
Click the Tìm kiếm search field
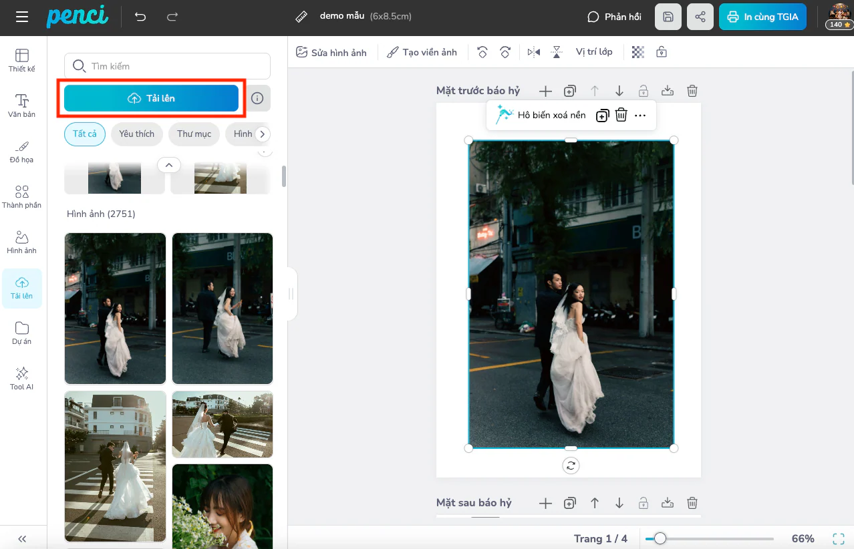coord(167,66)
